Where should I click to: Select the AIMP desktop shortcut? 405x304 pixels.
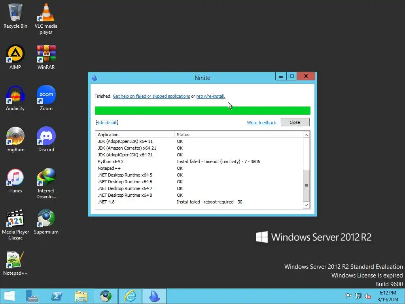click(15, 57)
